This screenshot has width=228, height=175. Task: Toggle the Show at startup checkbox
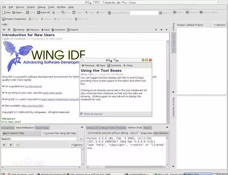click(x=82, y=114)
